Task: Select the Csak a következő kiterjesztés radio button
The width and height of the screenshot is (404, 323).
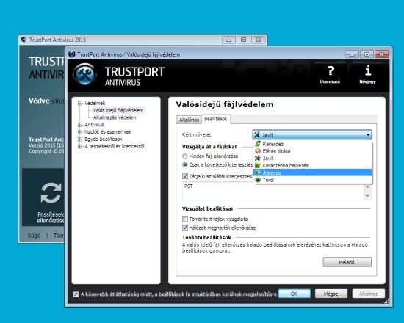Action: click(184, 164)
